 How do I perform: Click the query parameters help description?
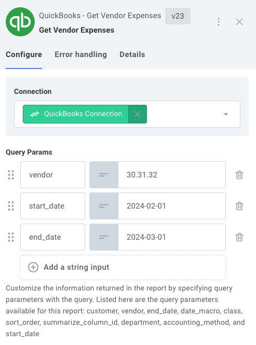(x=125, y=311)
